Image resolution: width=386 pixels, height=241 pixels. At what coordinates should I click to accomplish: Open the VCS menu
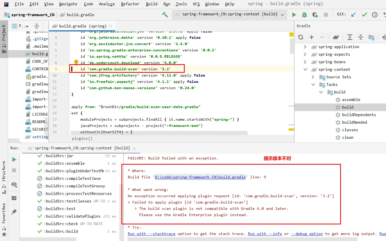tap(196, 4)
